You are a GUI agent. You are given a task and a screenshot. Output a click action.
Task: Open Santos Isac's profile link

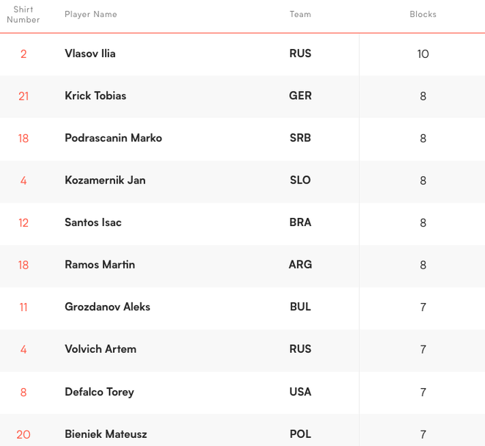coord(93,222)
